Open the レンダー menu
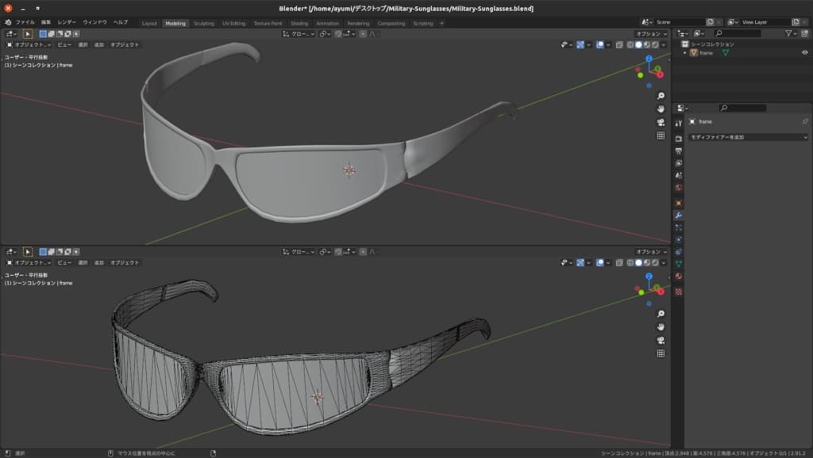The width and height of the screenshot is (813, 458). click(67, 23)
